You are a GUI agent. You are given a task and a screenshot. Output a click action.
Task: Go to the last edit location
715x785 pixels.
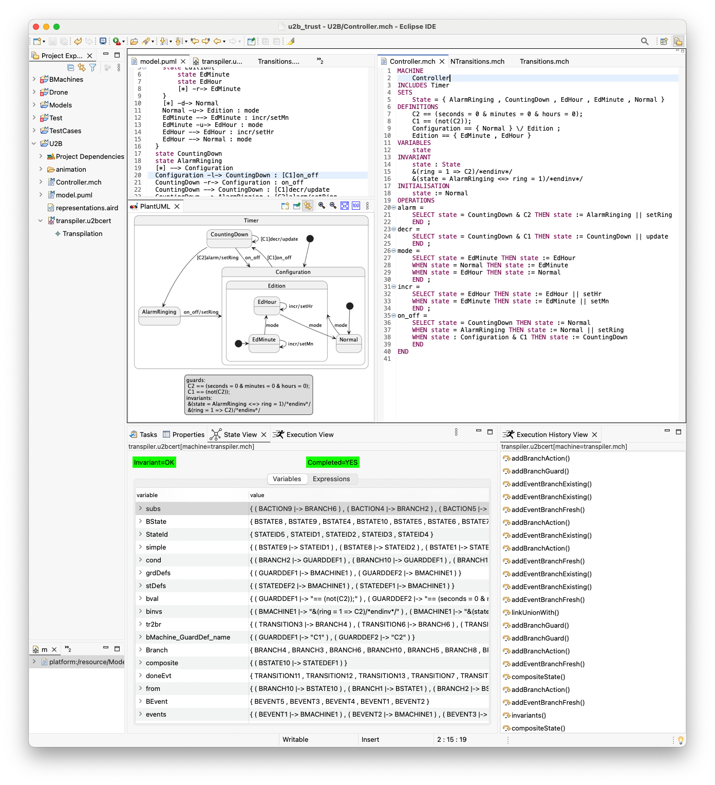pyautogui.click(x=195, y=41)
